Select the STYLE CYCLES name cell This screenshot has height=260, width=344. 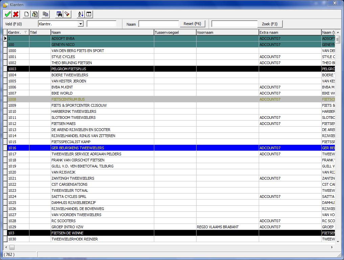pyautogui.click(x=102, y=57)
